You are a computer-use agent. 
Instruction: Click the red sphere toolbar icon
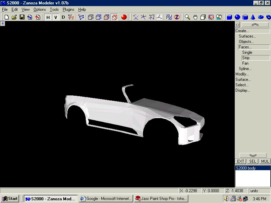coord(124,17)
